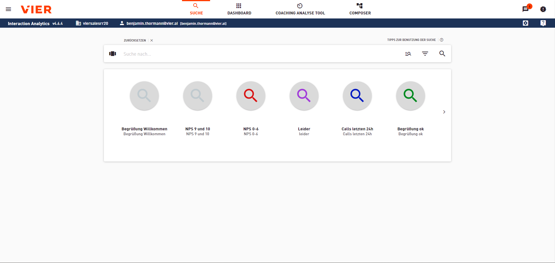
Task: Click the carousel icon in search bar
Action: tap(113, 54)
